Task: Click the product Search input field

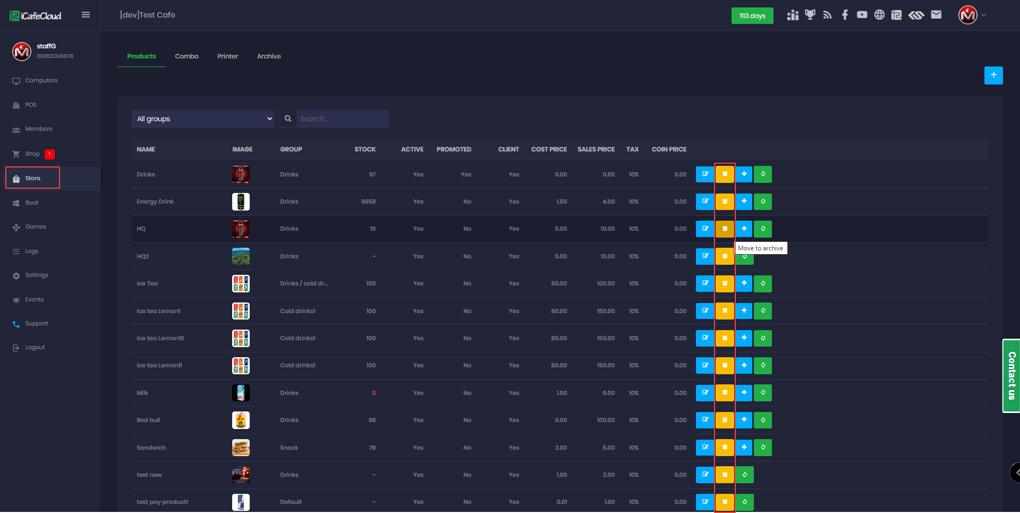Action: tap(342, 119)
